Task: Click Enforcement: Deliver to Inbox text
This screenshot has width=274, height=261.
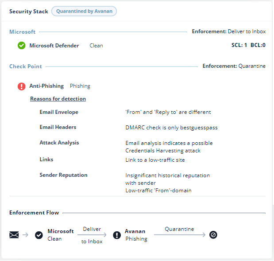Action: pyautogui.click(x=229, y=31)
